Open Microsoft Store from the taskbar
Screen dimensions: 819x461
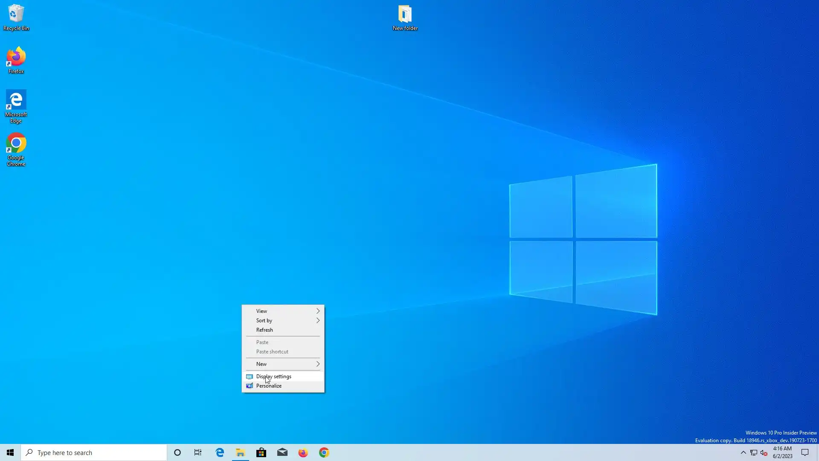point(261,452)
